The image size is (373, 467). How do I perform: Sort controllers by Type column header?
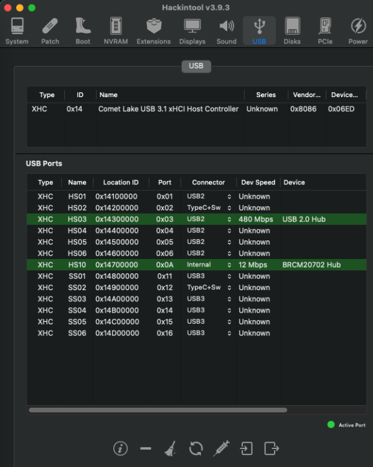[x=47, y=95]
